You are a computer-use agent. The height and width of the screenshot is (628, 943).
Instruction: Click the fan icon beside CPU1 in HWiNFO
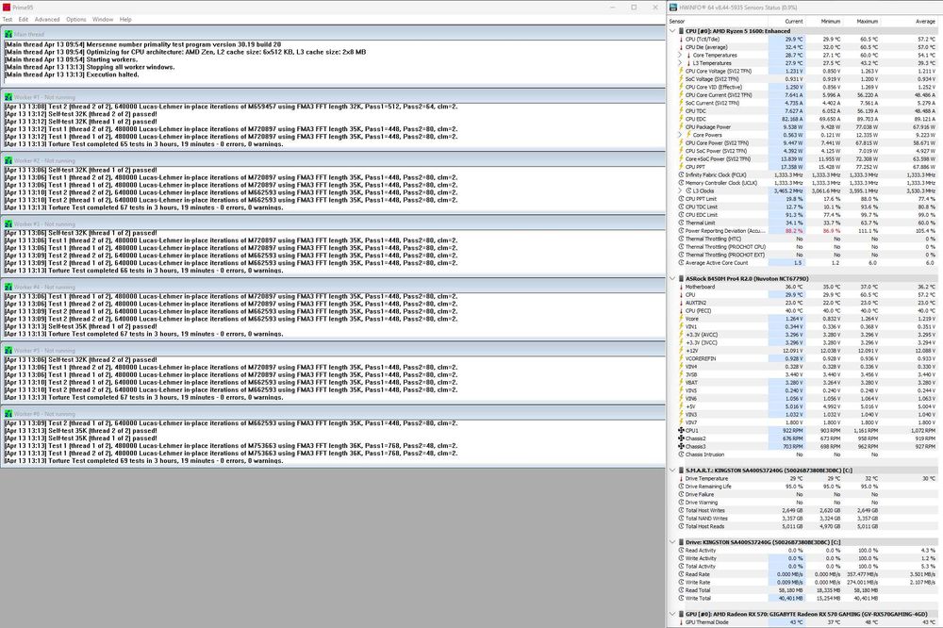681,431
